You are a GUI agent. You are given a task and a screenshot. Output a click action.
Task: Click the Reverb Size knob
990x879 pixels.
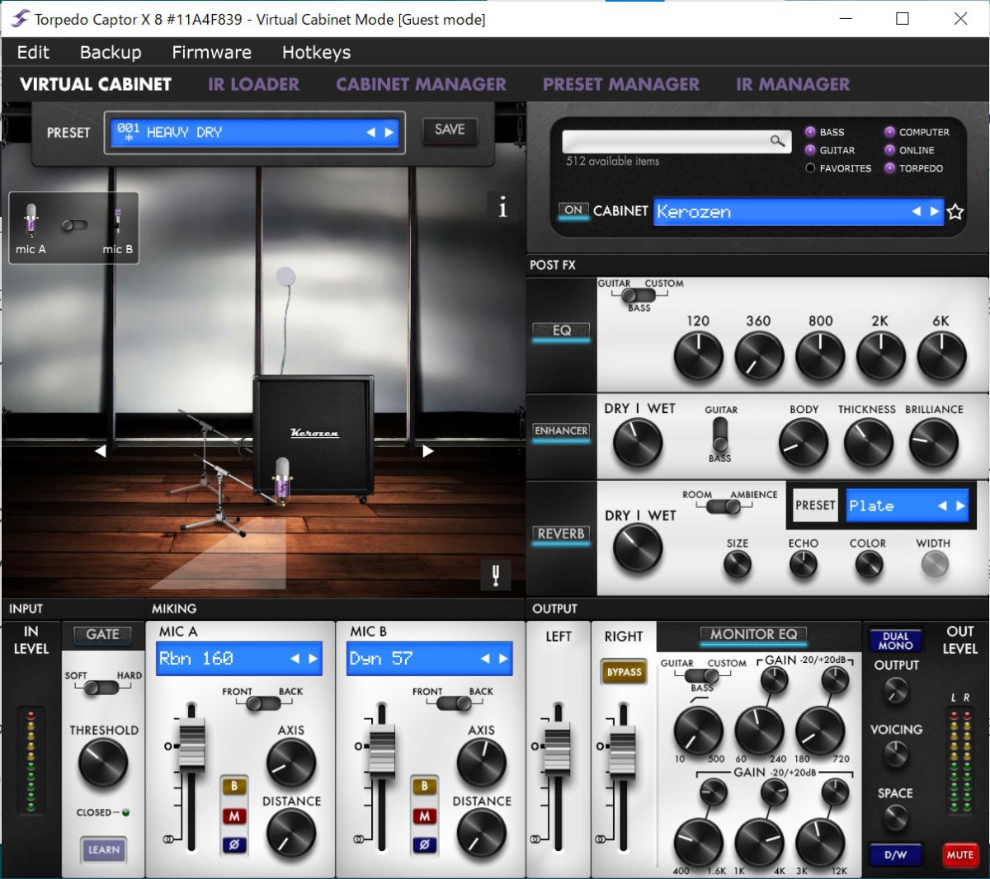(x=738, y=565)
